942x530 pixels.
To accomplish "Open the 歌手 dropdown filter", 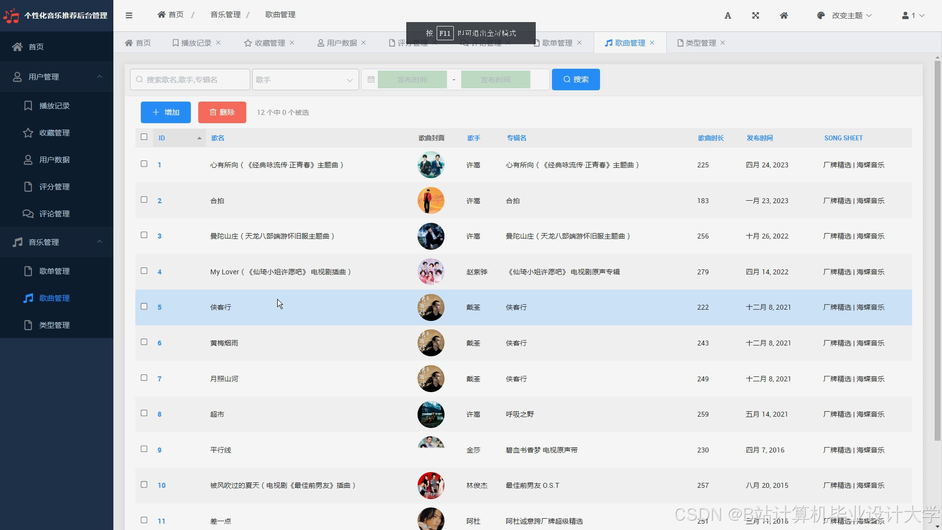I will (305, 79).
